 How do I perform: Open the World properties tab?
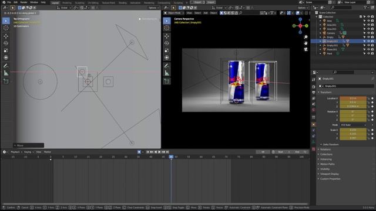pyautogui.click(x=314, y=110)
